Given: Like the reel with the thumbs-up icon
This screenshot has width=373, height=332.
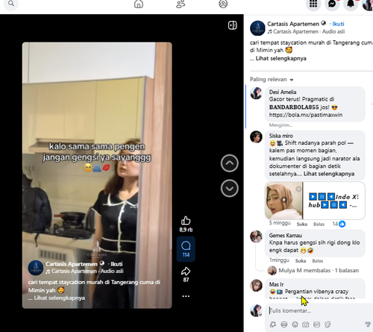Looking at the screenshot, I should click(x=186, y=221).
